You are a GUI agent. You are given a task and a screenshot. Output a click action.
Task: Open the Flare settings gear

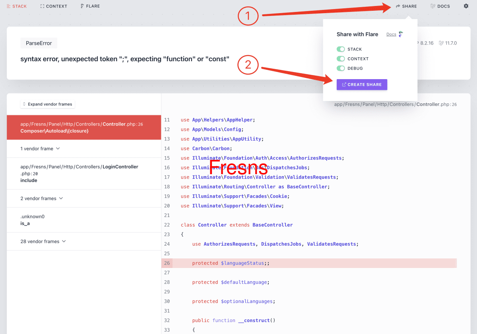[466, 6]
